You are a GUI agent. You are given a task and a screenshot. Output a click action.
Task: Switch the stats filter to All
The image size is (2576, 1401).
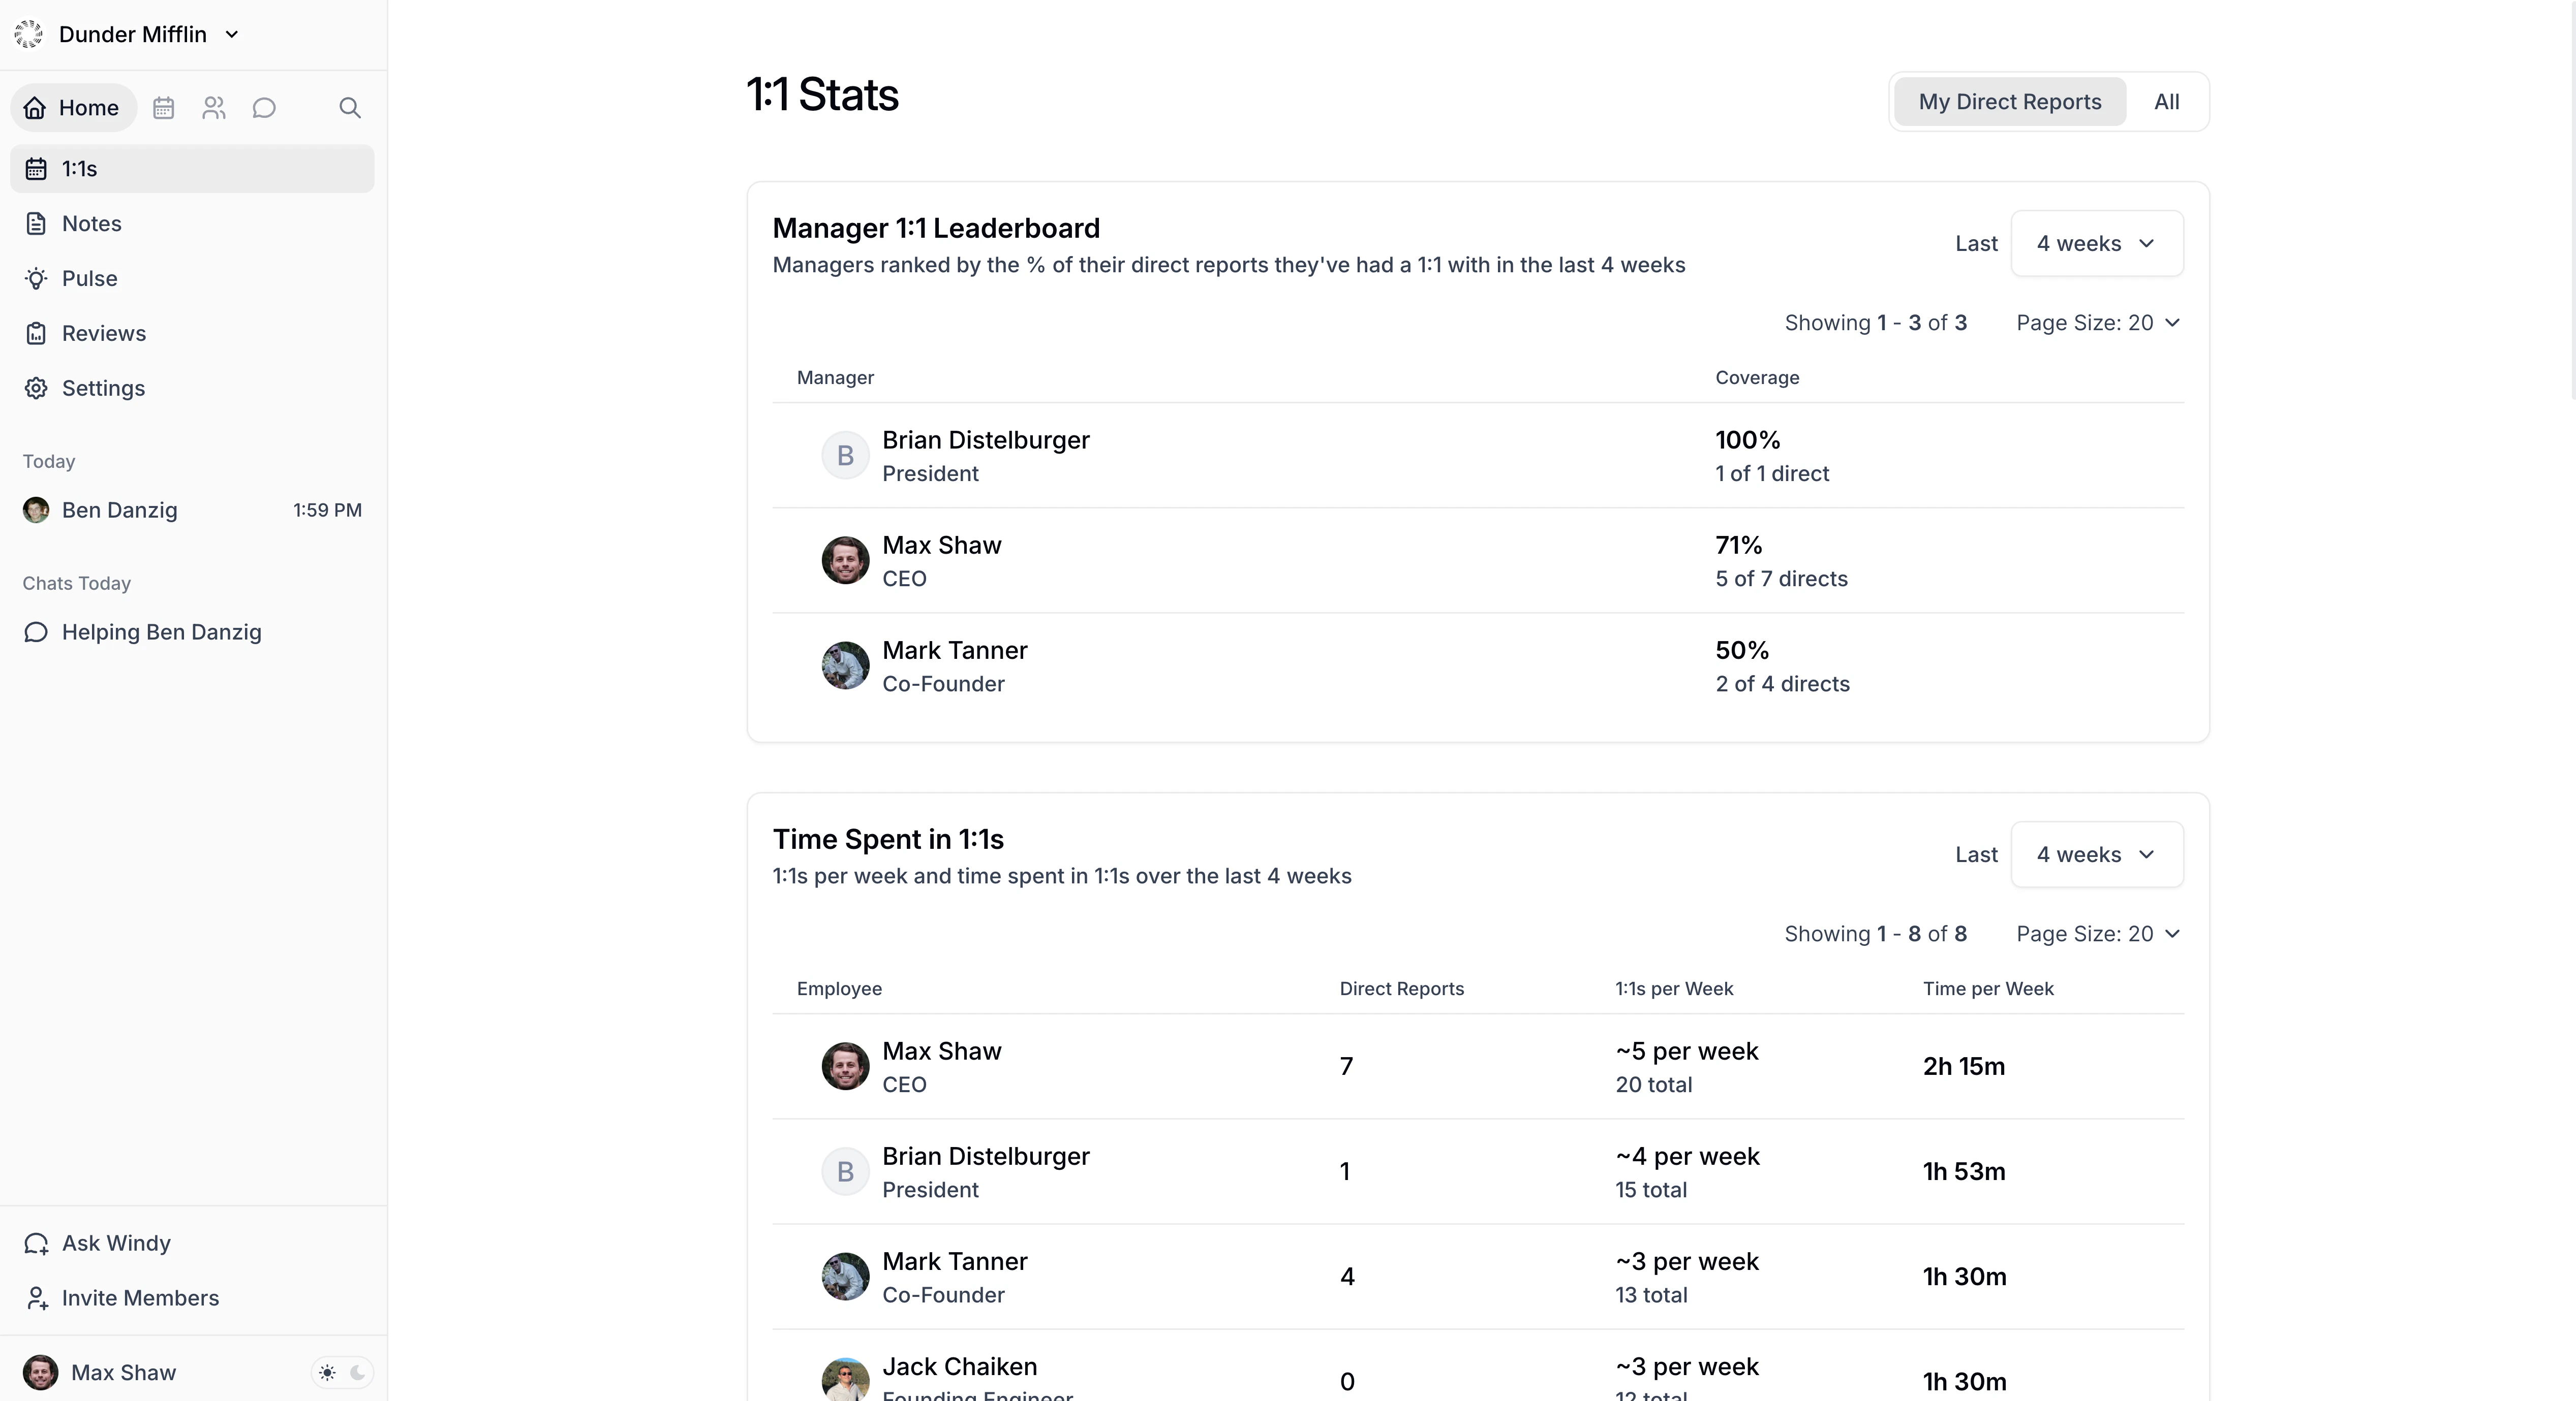tap(2167, 101)
